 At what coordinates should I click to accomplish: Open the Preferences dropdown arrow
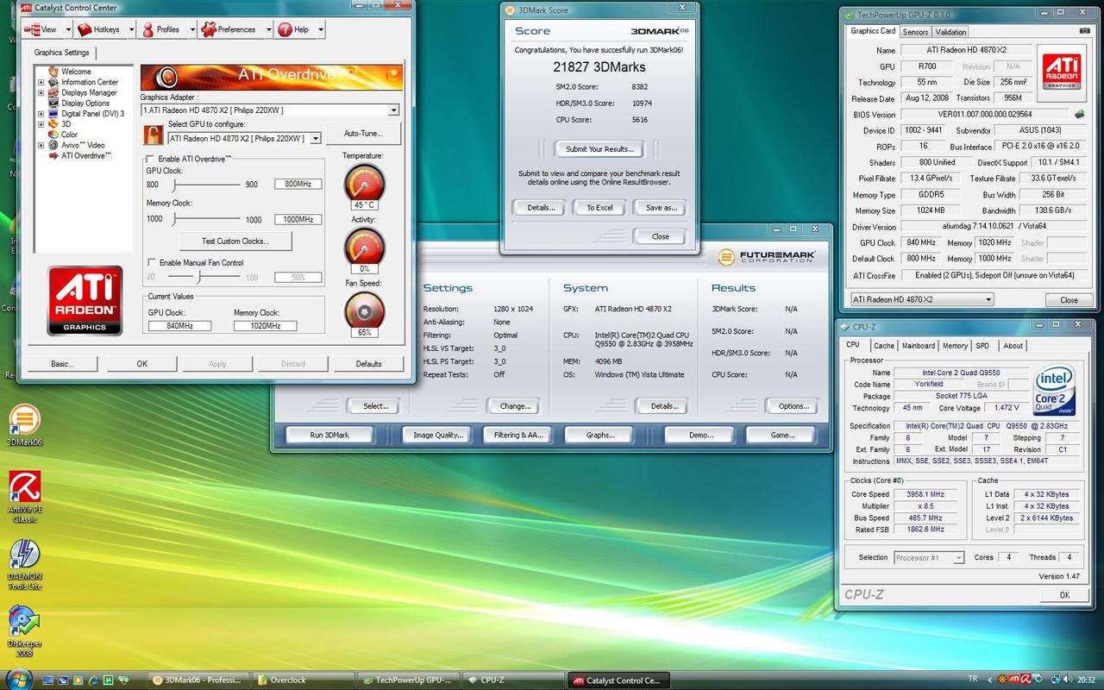click(x=268, y=29)
